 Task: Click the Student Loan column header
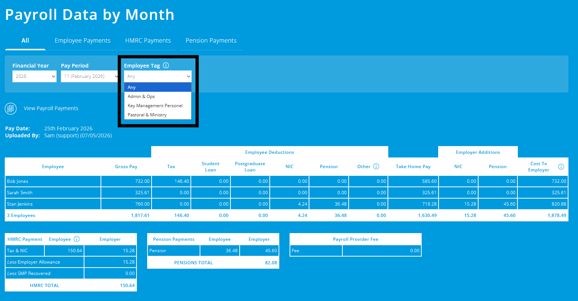[211, 167]
